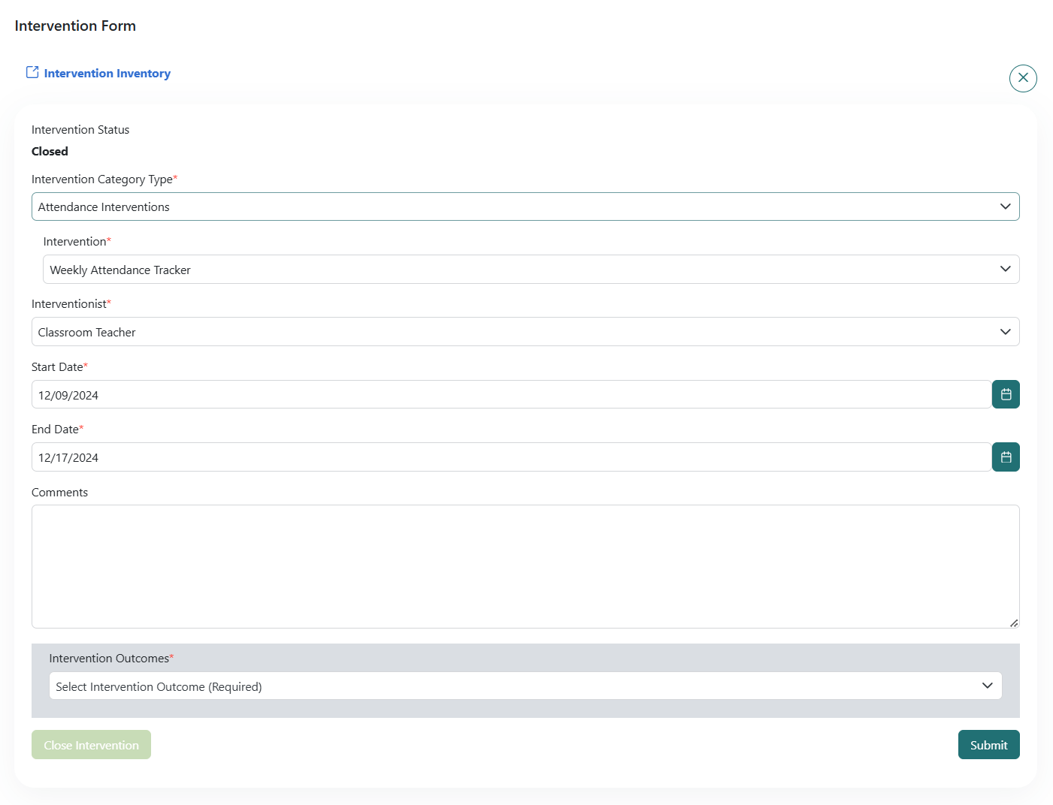The height and width of the screenshot is (805, 1053).
Task: Focus the End Date field 12/17/2024
Action: 511,457
